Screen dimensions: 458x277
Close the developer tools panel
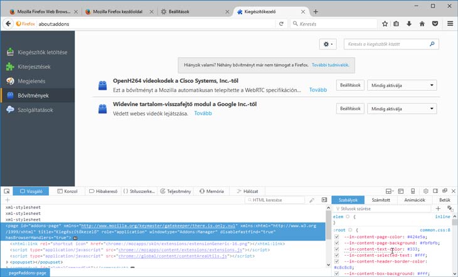(454, 191)
